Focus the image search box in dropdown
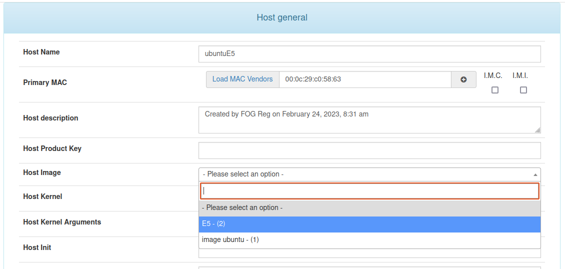This screenshot has width=565, height=269. [x=369, y=191]
